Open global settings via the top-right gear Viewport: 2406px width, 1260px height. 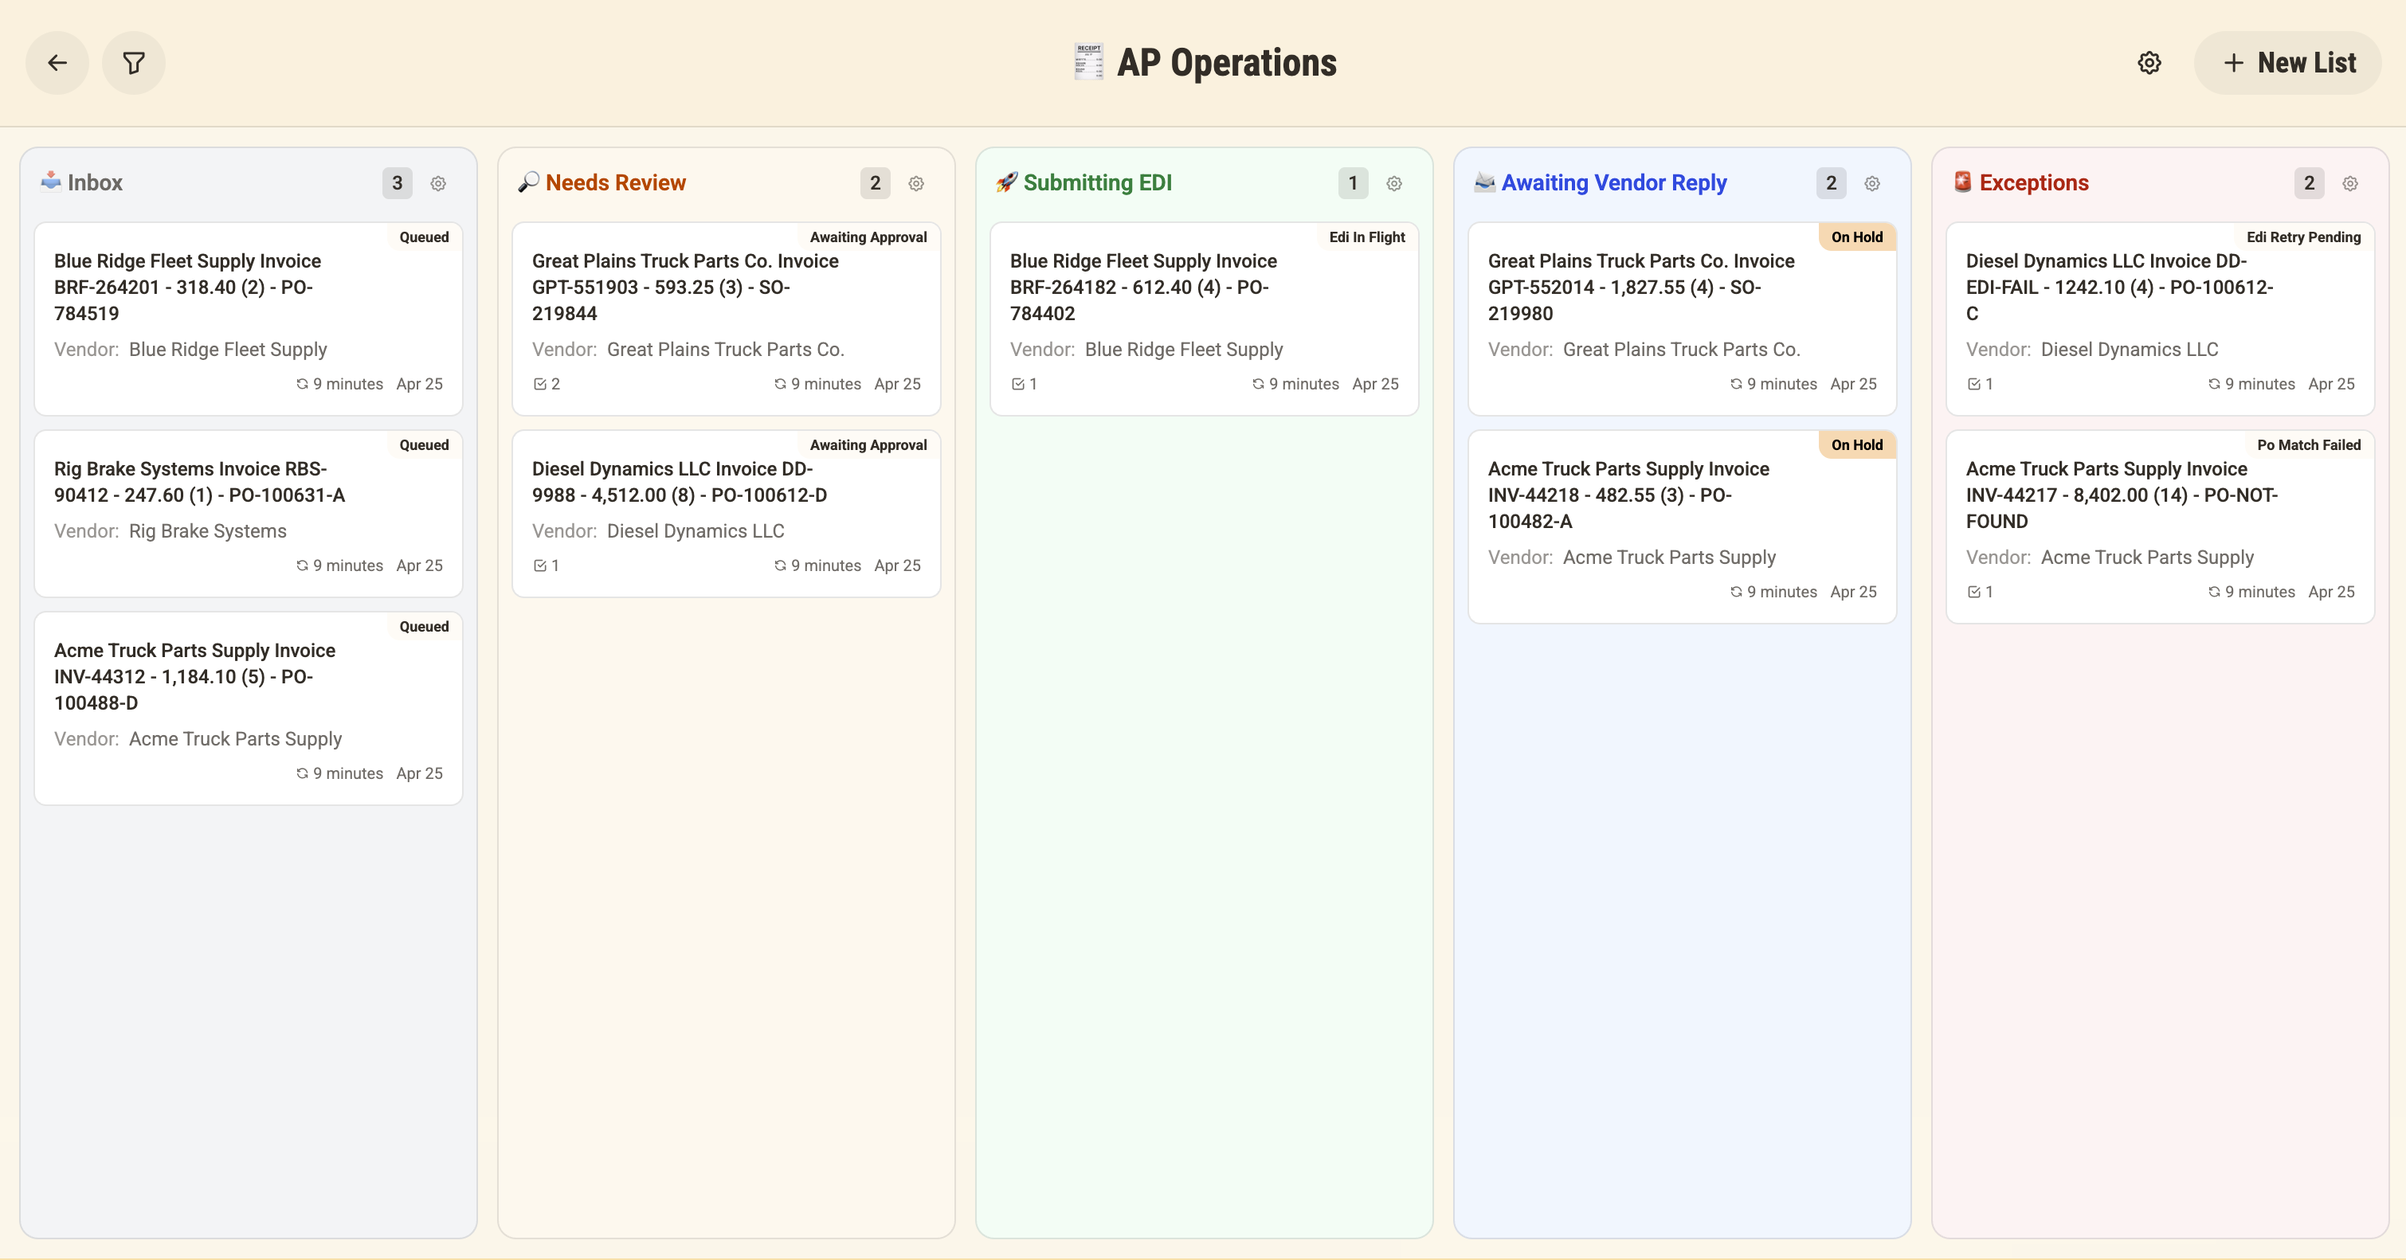pyautogui.click(x=2149, y=63)
